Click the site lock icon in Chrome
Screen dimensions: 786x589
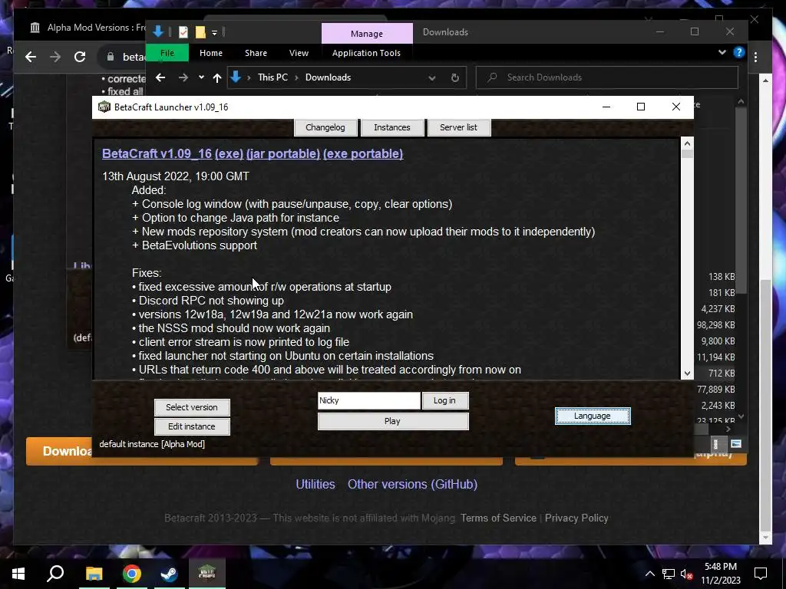111,57
